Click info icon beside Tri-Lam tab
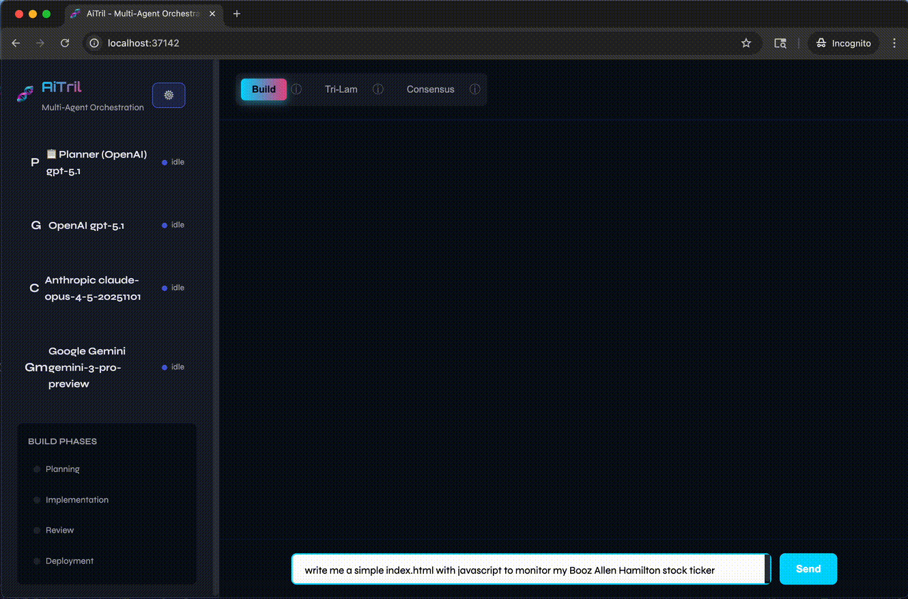 (x=378, y=89)
